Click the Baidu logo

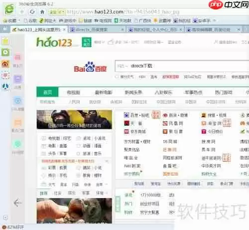coord(90,67)
